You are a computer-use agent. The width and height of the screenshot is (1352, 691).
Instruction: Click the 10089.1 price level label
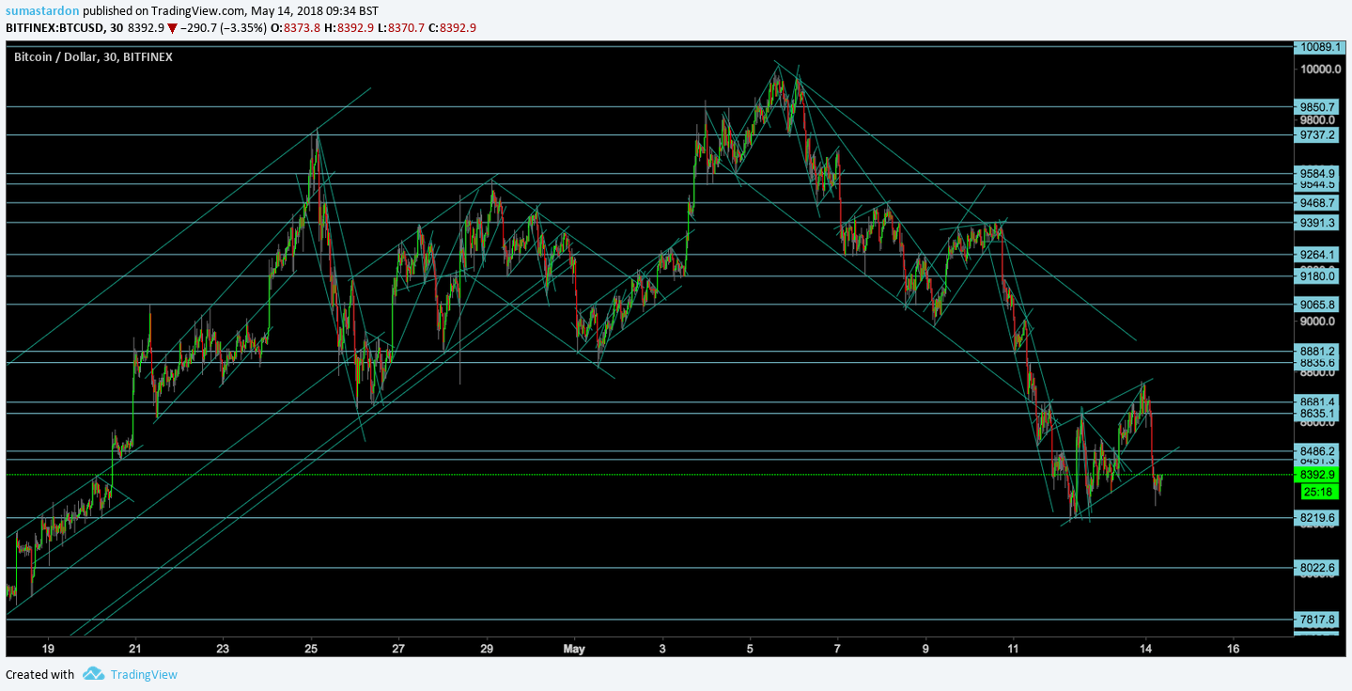[1317, 46]
